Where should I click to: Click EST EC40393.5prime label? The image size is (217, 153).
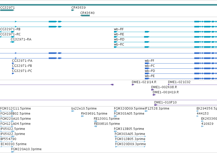14,144
